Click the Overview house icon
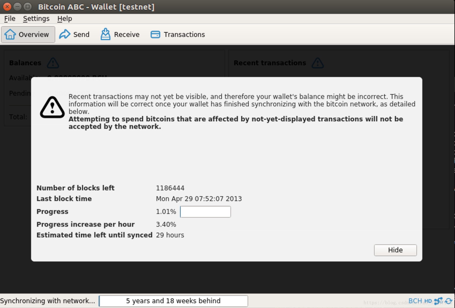This screenshot has height=308, width=455. [10, 34]
